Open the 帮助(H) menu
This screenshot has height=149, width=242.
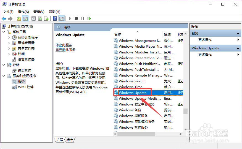click(54, 12)
